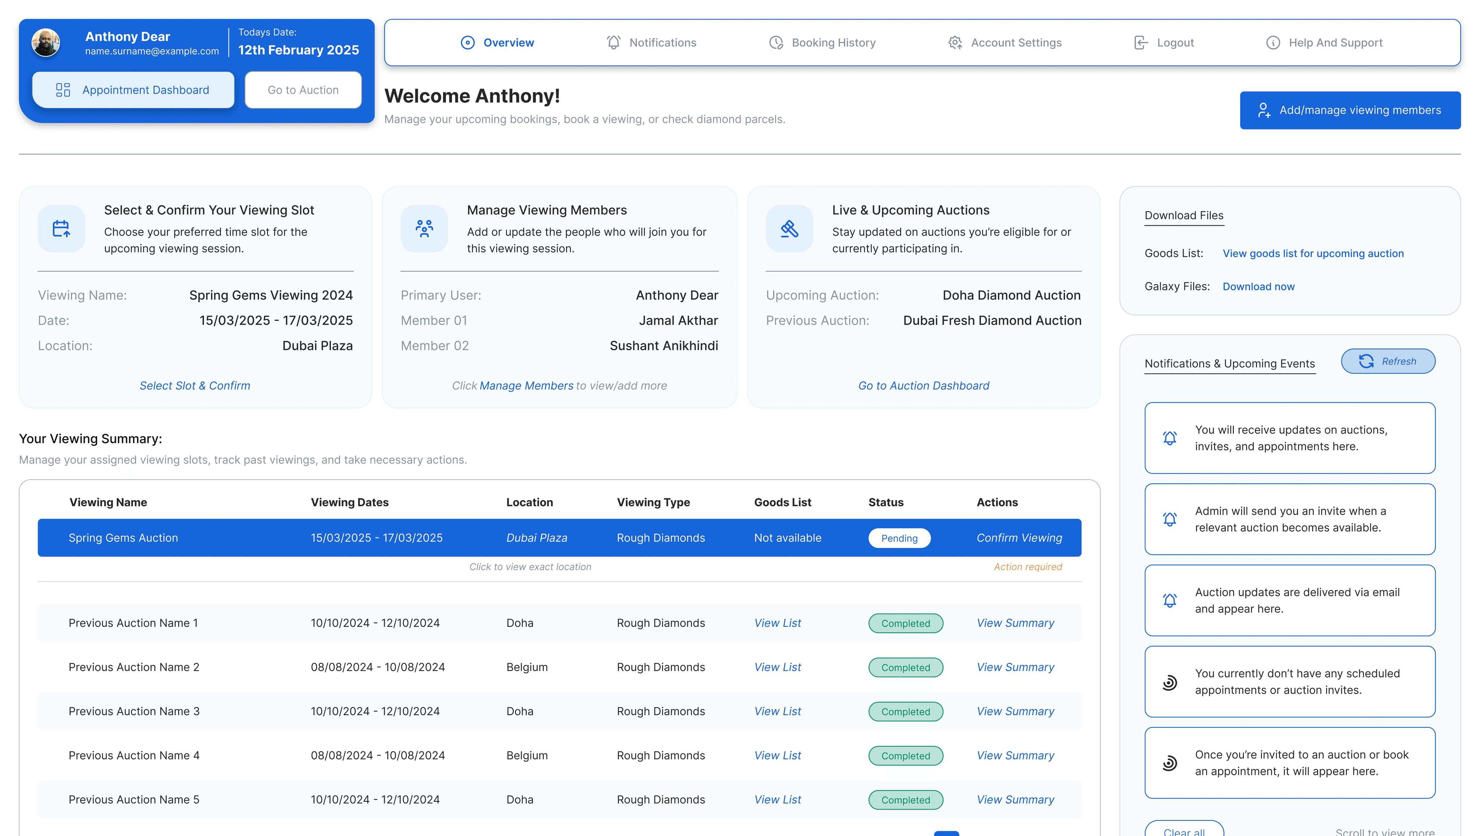Click the Logout nav item
This screenshot has height=836, width=1480.
click(1164, 43)
